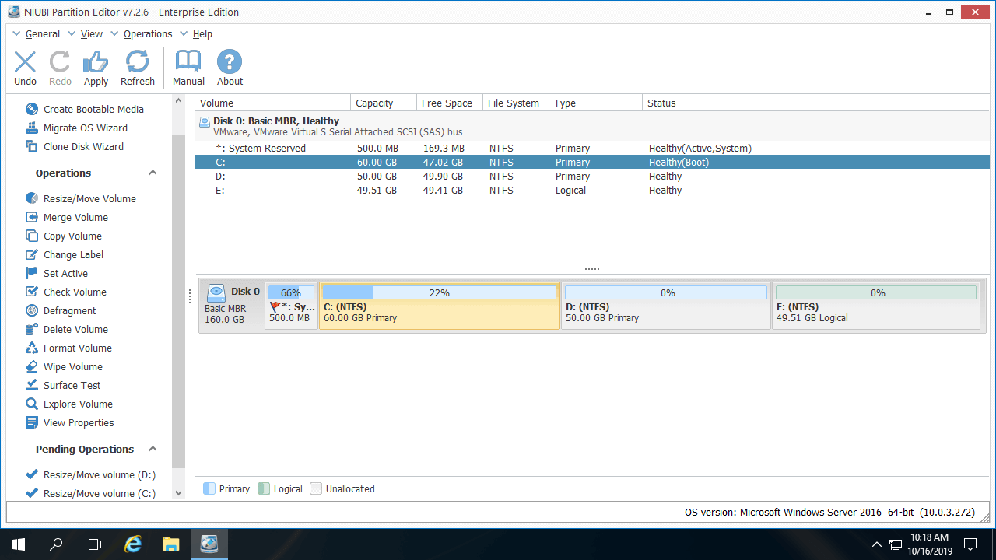Screen dimensions: 996x560
Task: Open the About question mark icon
Action: pyautogui.click(x=230, y=62)
